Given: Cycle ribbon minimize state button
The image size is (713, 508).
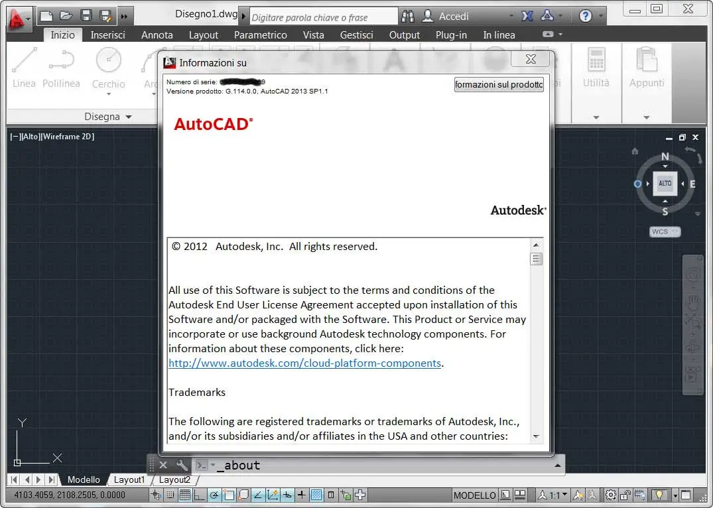Looking at the screenshot, I should pos(548,34).
